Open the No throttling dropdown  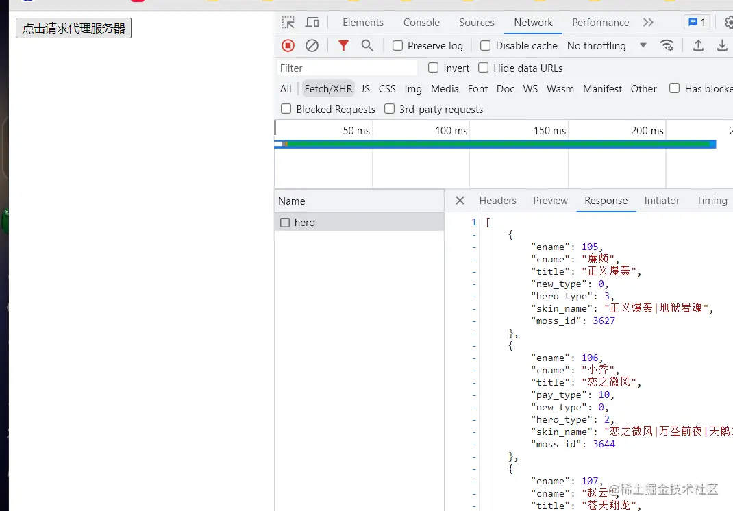point(606,46)
